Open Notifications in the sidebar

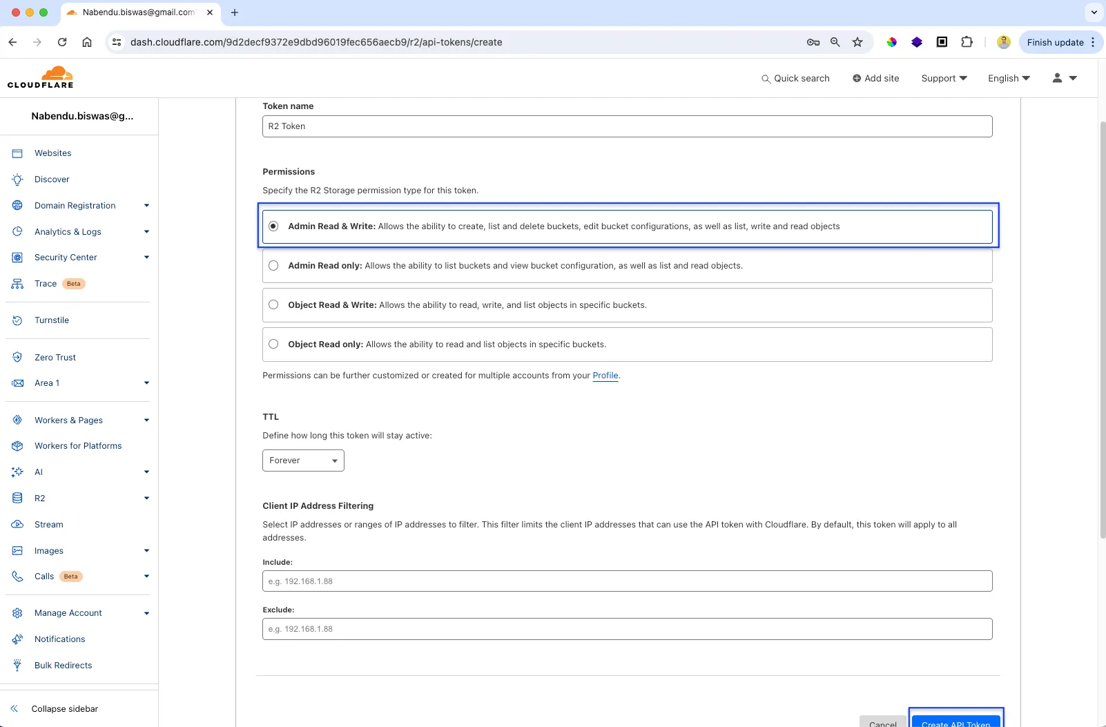click(60, 639)
